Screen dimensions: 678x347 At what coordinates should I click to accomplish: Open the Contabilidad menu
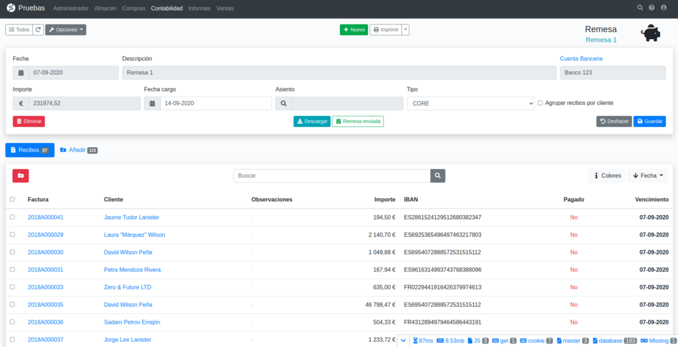[x=167, y=8]
